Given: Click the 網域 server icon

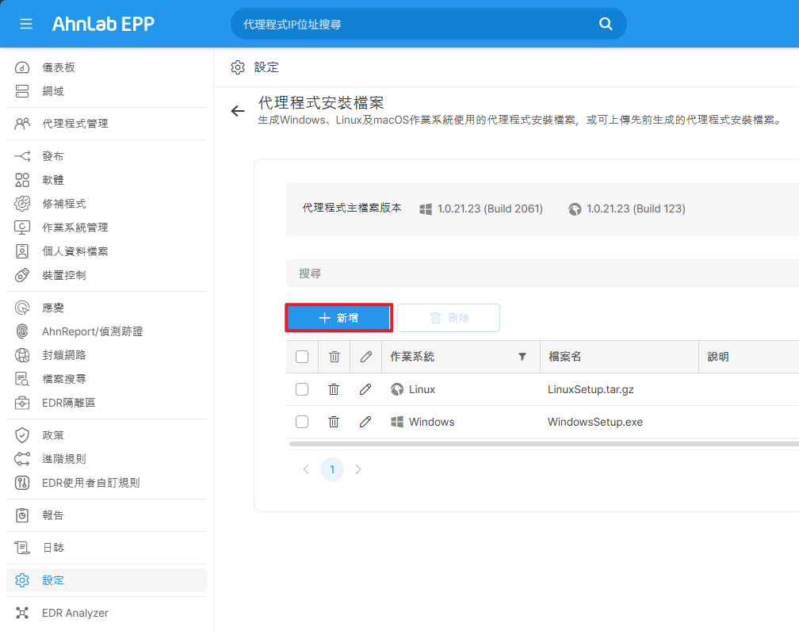Looking at the screenshot, I should pyautogui.click(x=22, y=91).
